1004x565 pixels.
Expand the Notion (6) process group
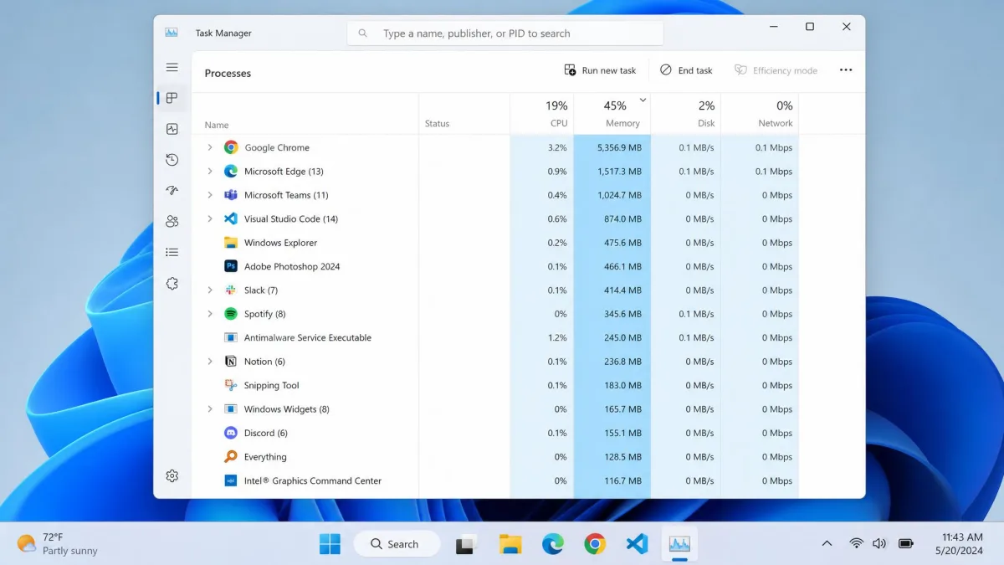click(x=210, y=362)
